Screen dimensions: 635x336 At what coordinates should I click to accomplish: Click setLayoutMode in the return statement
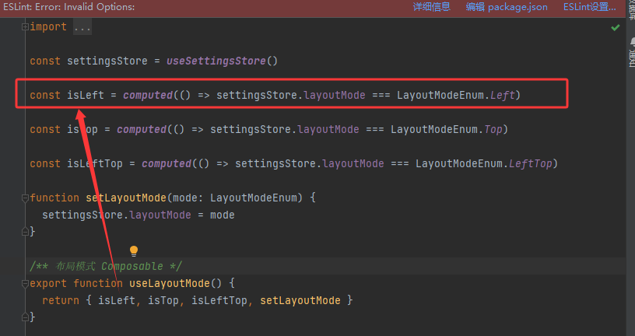300,300
